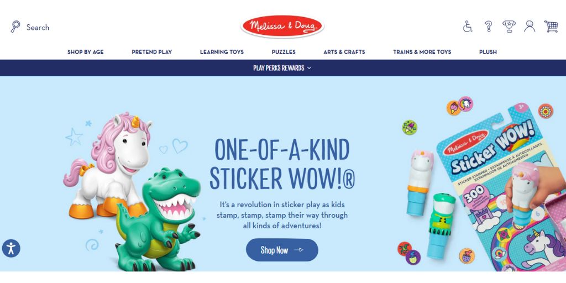The image size is (566, 283).
Task: Expand the Play Perks Rewards dropdown
Action: 282,68
